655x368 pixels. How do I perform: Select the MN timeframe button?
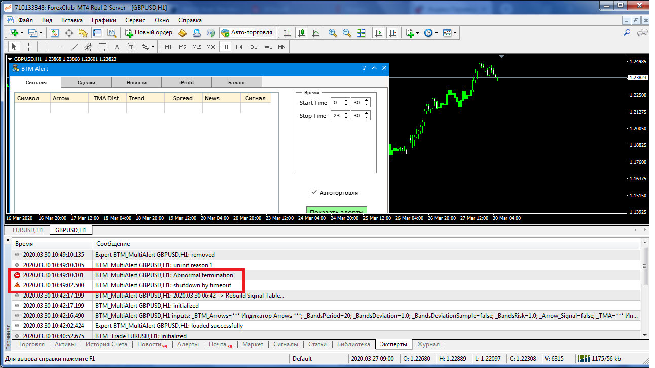click(282, 47)
